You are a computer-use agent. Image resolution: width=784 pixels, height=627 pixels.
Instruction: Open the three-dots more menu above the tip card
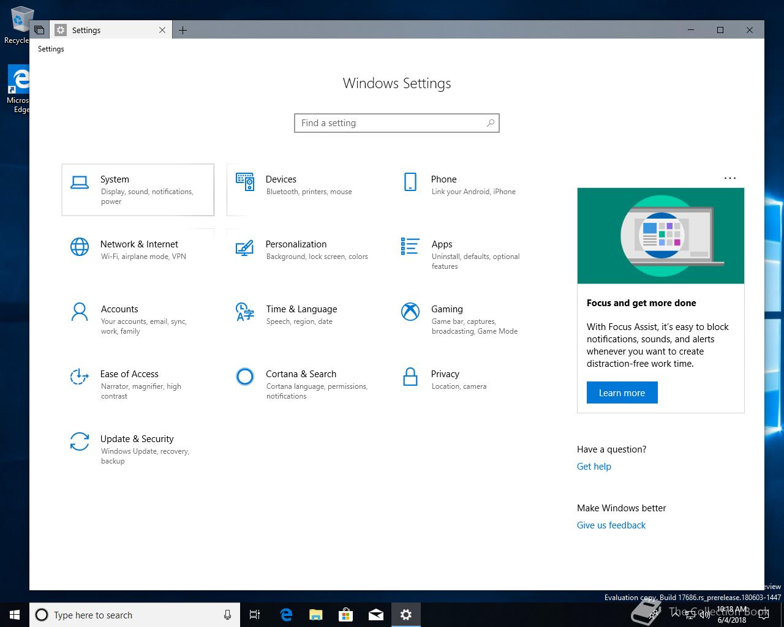click(730, 178)
